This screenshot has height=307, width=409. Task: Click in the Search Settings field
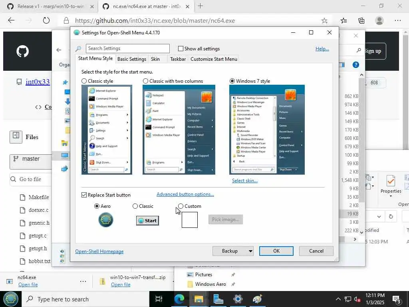(127, 48)
